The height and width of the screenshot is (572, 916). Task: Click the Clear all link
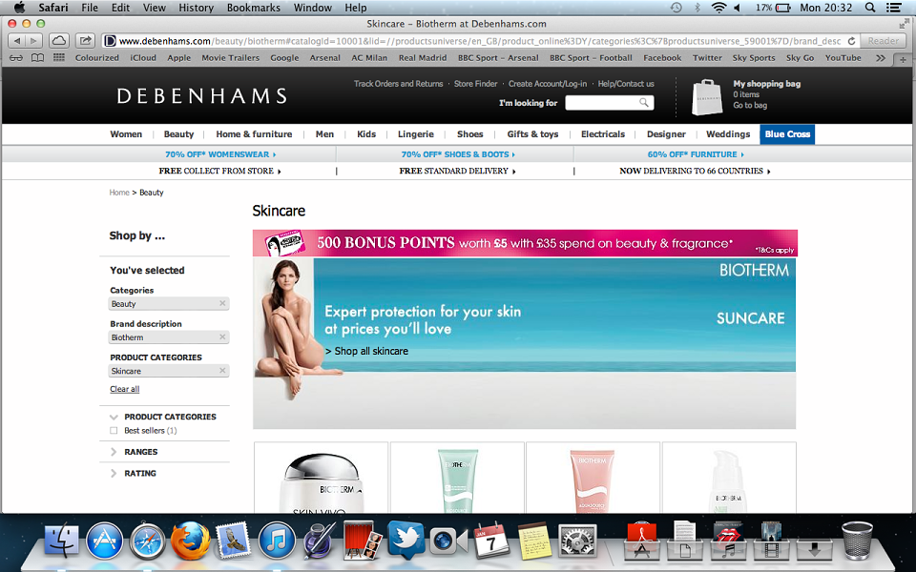pyautogui.click(x=124, y=389)
